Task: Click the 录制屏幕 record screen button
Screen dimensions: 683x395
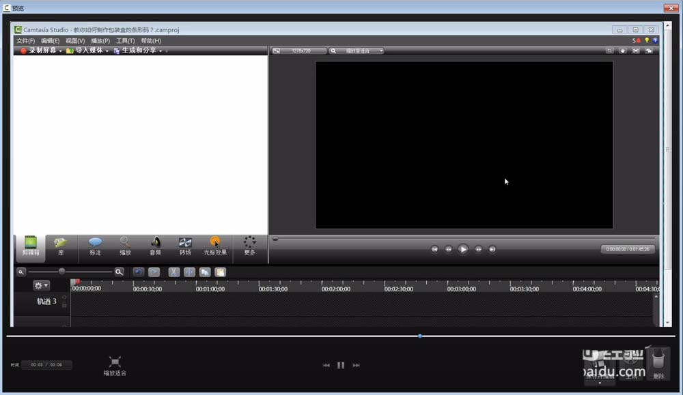Action: (x=38, y=50)
